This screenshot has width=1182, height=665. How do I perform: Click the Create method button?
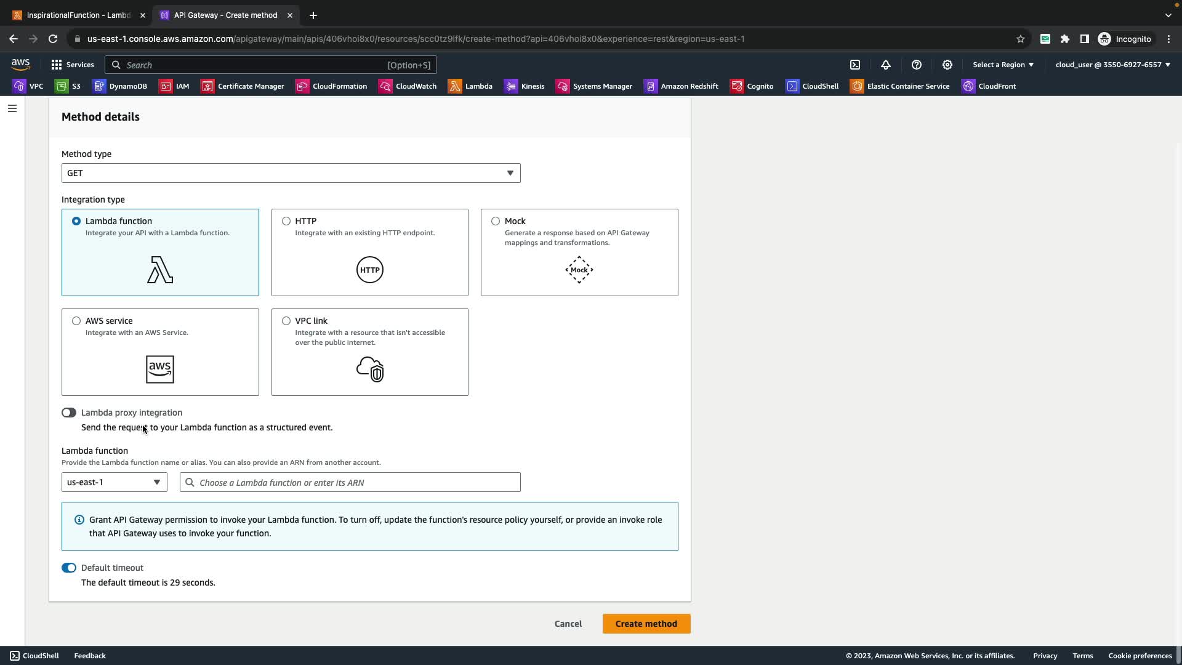tap(646, 624)
